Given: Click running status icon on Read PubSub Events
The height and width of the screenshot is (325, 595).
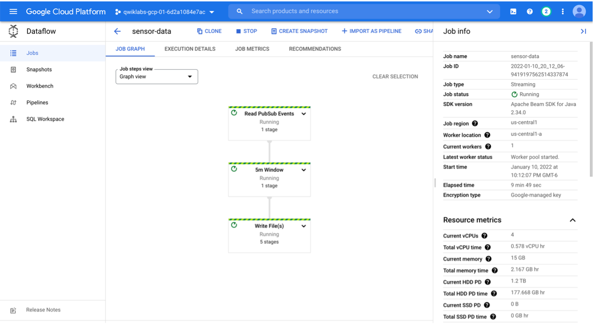Looking at the screenshot, I should (x=234, y=113).
